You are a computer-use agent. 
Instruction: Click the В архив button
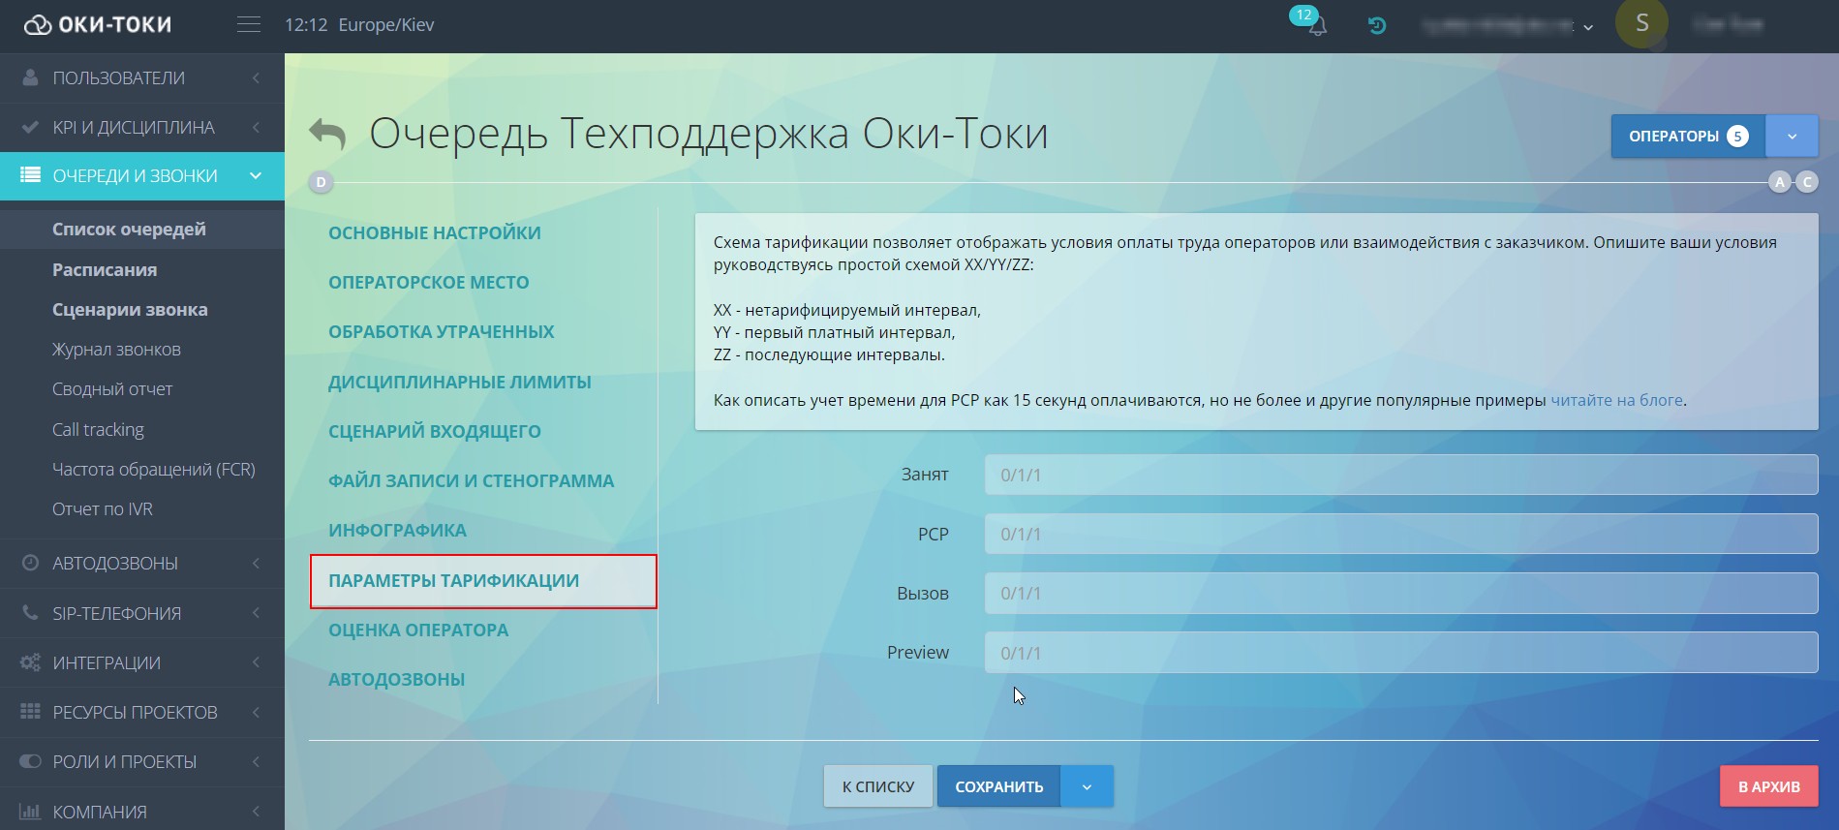pyautogui.click(x=1768, y=786)
